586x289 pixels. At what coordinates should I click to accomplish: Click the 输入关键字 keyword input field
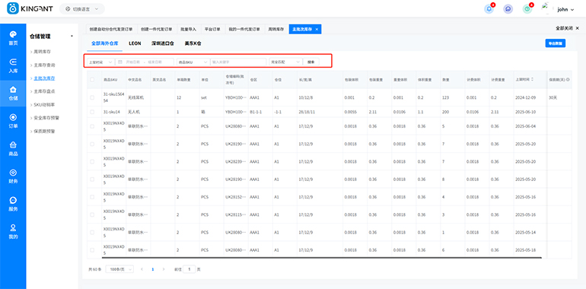pyautogui.click(x=238, y=62)
